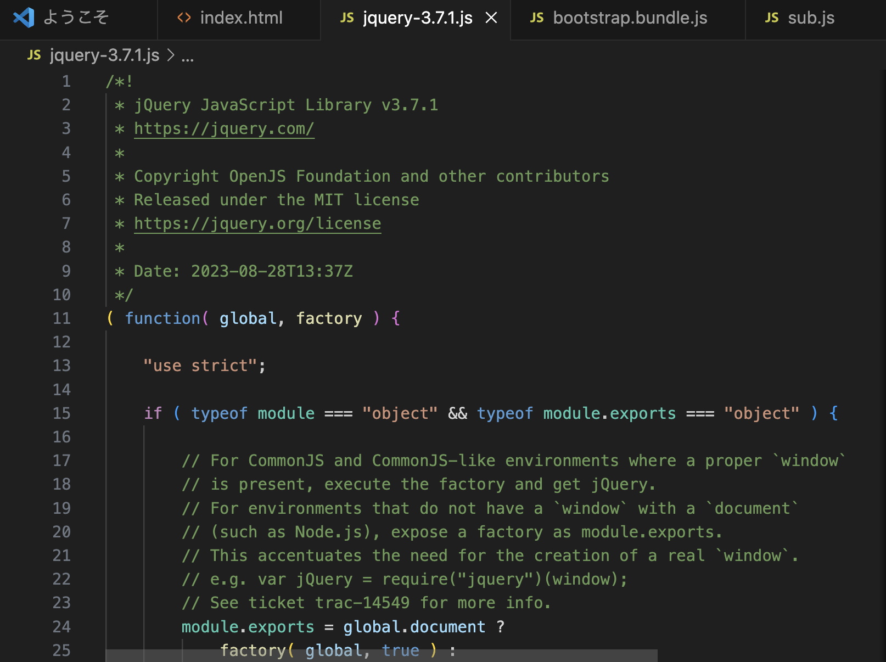Viewport: 886px width, 662px height.
Task: Open the sub.js tab
Action: (x=816, y=18)
